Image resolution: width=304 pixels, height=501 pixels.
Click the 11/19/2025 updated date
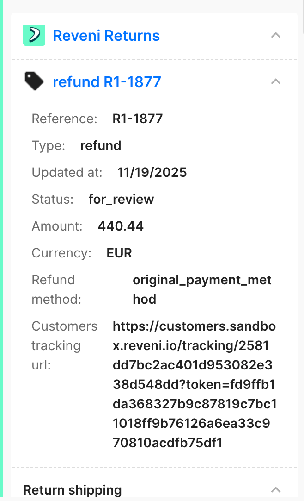click(152, 173)
